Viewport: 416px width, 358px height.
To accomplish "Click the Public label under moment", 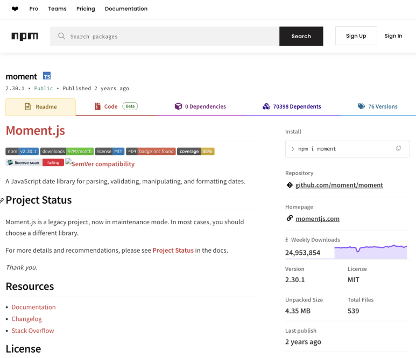I will pyautogui.click(x=44, y=89).
